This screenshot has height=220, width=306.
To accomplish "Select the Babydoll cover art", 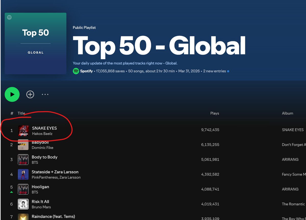I will (x=23, y=145).
